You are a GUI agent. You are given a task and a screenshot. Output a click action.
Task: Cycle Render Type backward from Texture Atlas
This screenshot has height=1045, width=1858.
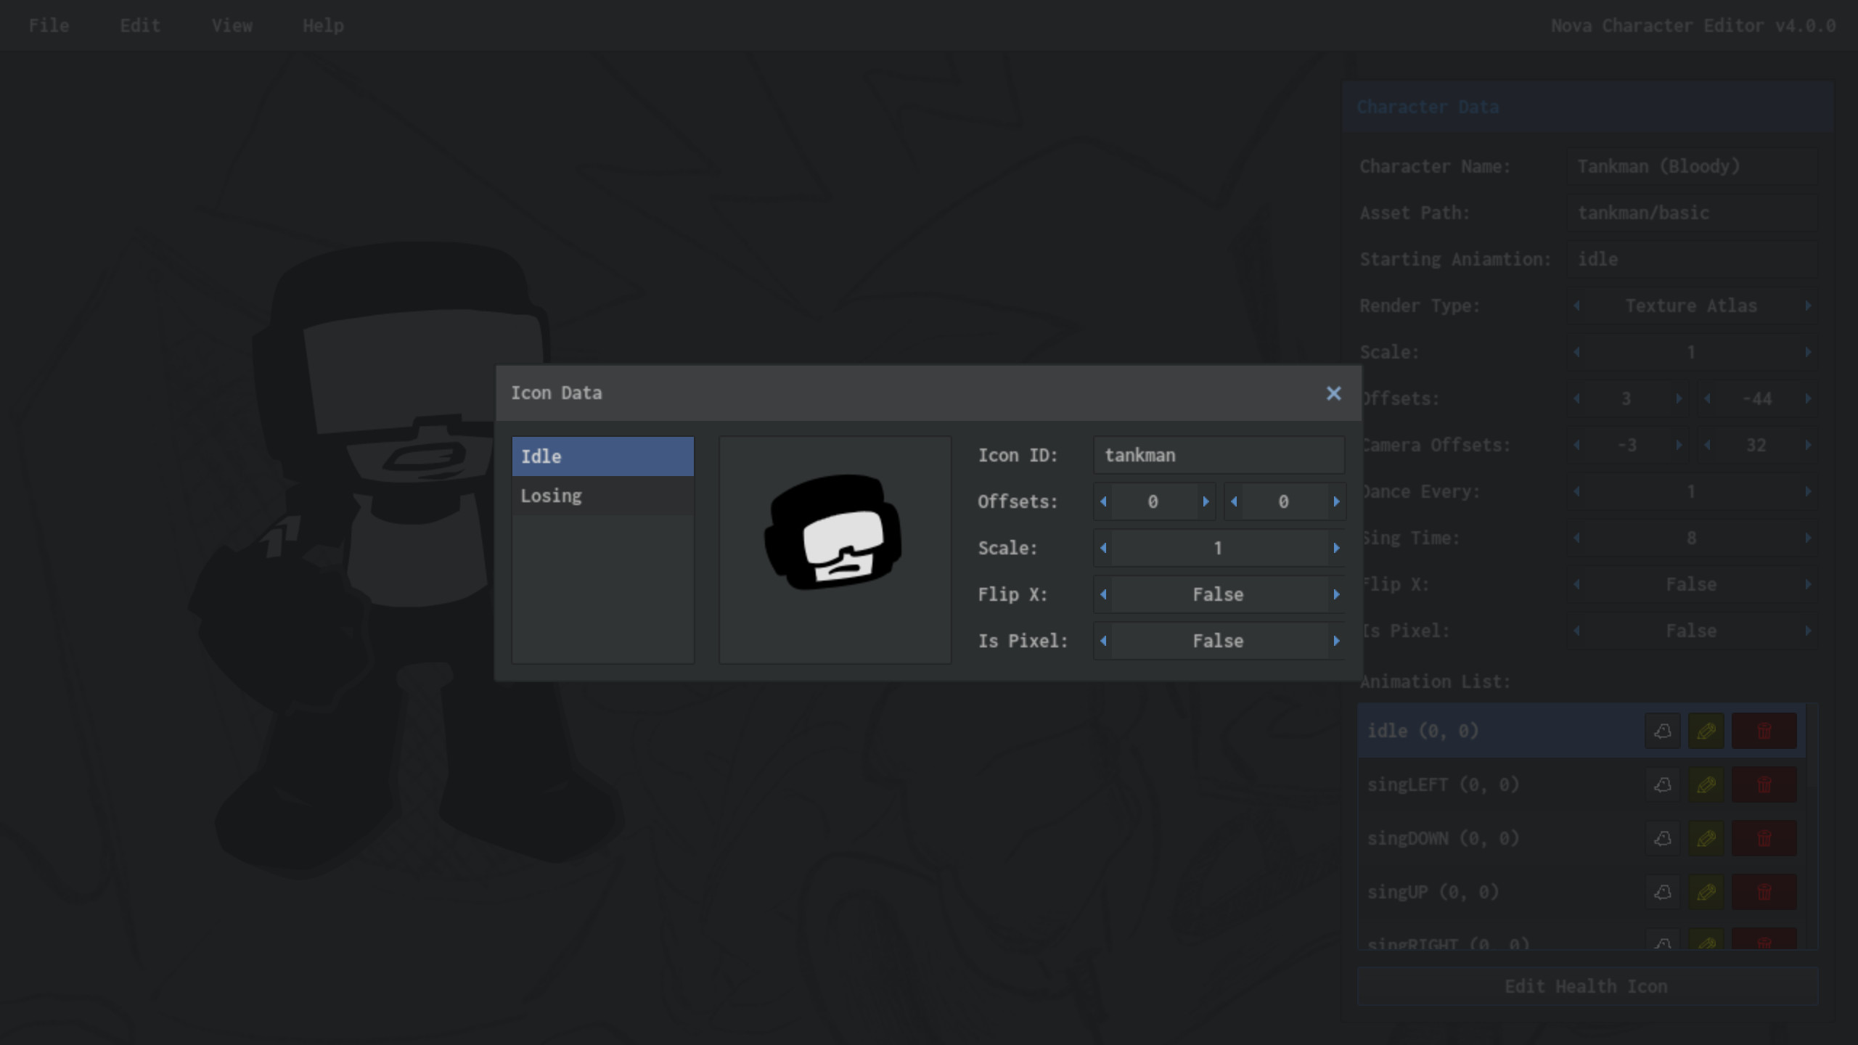click(1576, 306)
